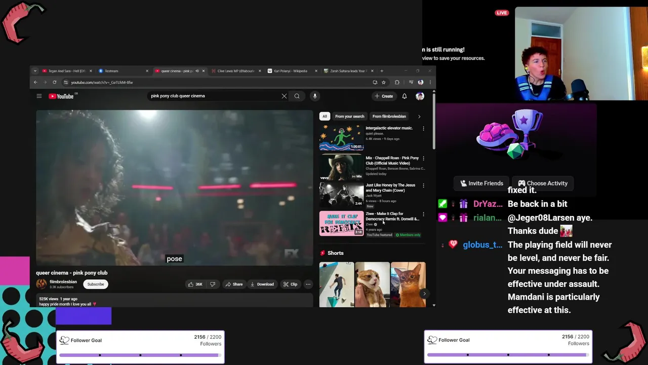Play Make It Clap for Democracy thumbnail
Image resolution: width=648 pixels, height=365 pixels.
coord(341,224)
